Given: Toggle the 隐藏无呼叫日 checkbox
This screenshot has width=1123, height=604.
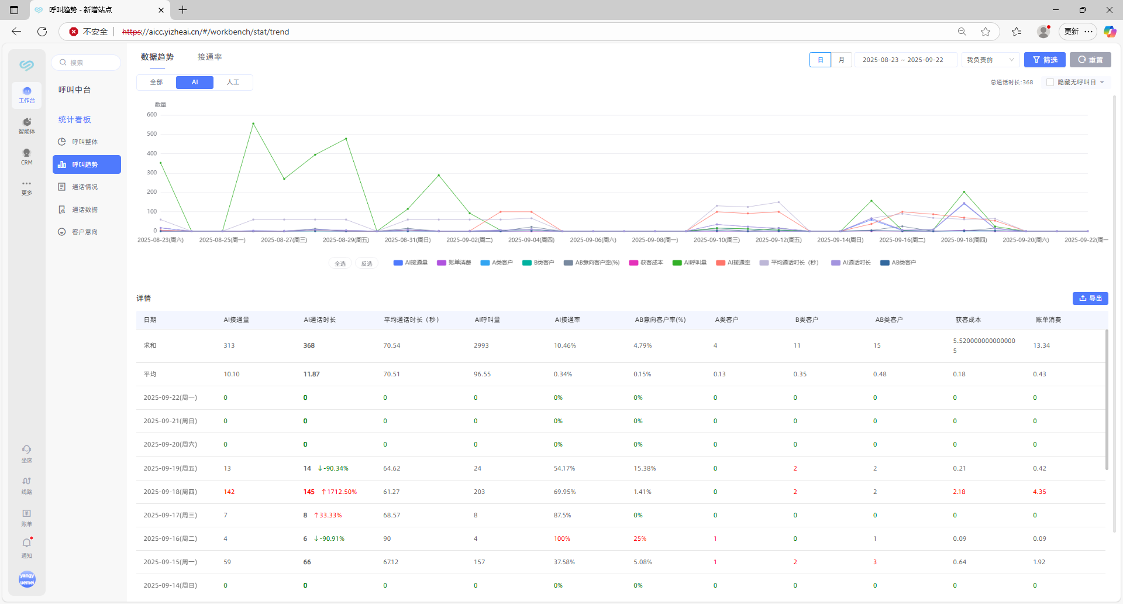Looking at the screenshot, I should [1050, 83].
